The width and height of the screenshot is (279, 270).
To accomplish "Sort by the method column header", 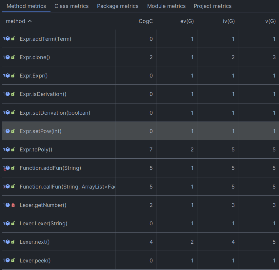I will 15,21.
